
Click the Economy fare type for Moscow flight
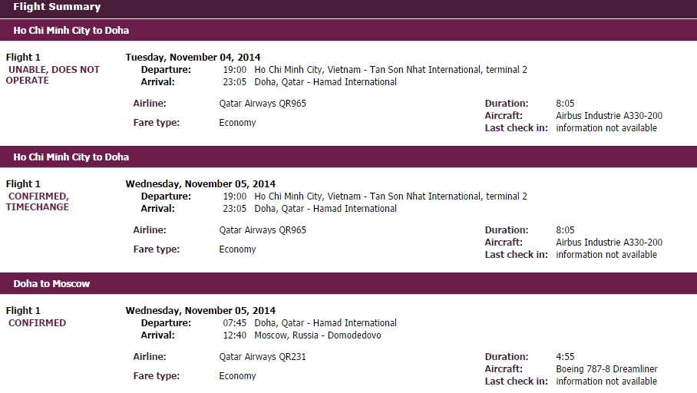click(x=237, y=376)
